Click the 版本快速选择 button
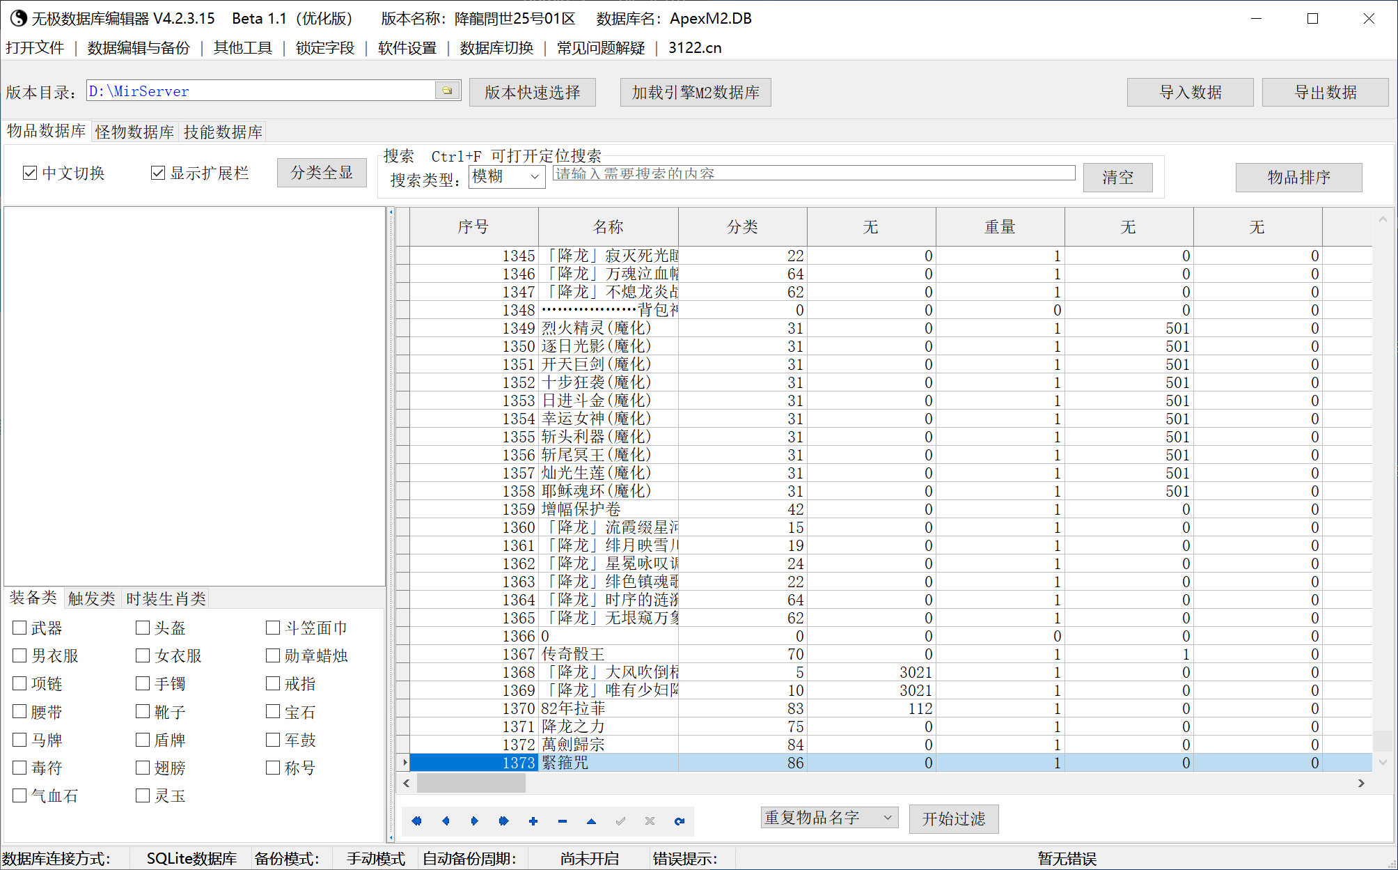This screenshot has width=1398, height=870. tap(533, 92)
